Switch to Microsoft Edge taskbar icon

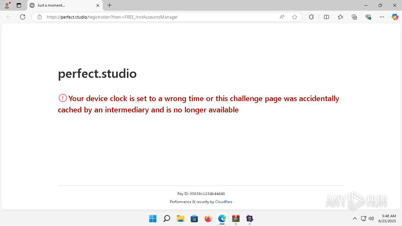(x=222, y=218)
